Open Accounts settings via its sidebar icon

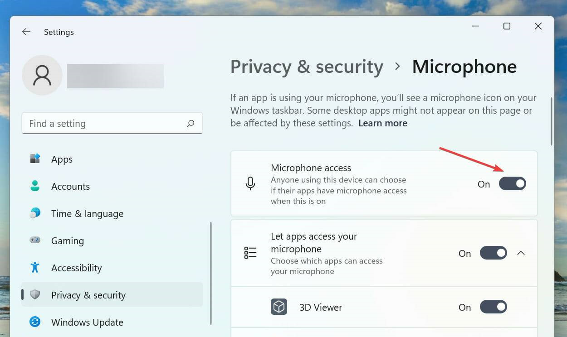[x=34, y=186]
